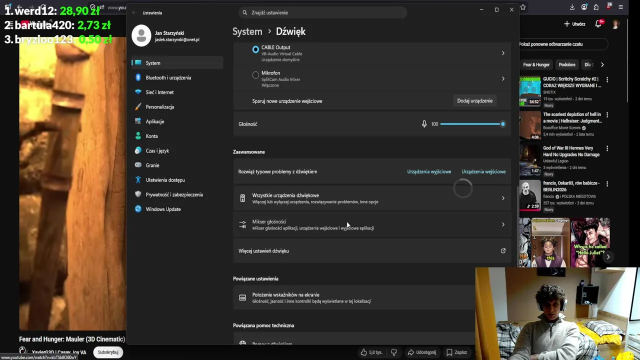Image resolution: width=640 pixels, height=360 pixels.
Task: Click YouTube Utwórz create button
Action: click(574, 24)
